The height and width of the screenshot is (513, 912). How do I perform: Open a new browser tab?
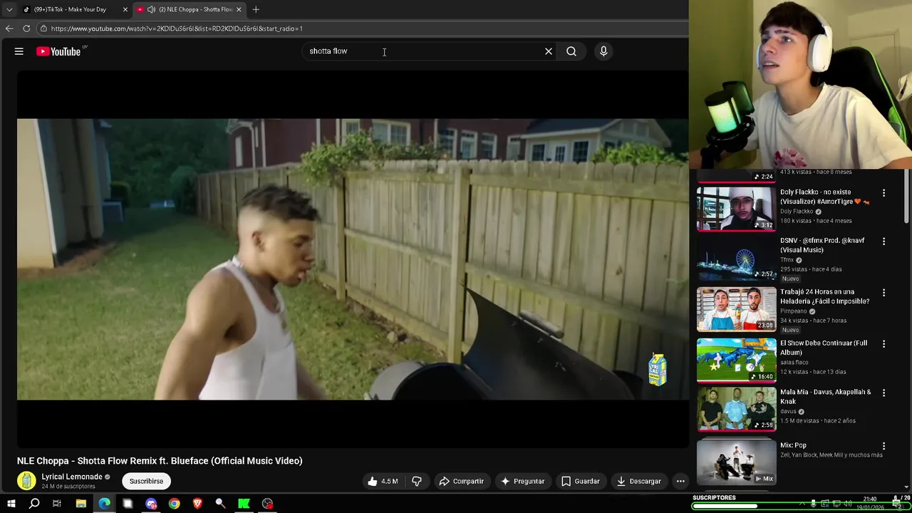[256, 9]
